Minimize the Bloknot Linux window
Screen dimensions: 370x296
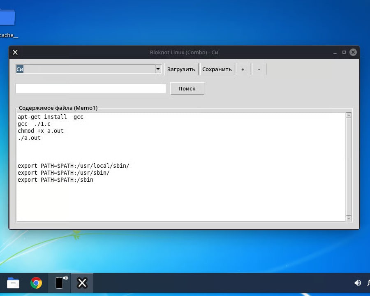[335, 52]
